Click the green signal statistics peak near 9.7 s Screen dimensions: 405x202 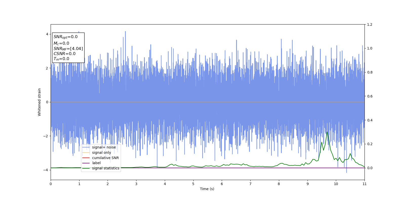click(x=327, y=132)
